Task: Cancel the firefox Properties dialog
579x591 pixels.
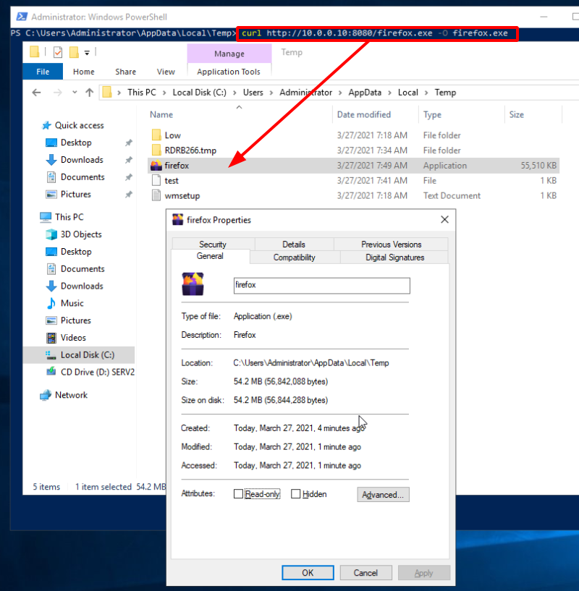Action: coord(365,573)
